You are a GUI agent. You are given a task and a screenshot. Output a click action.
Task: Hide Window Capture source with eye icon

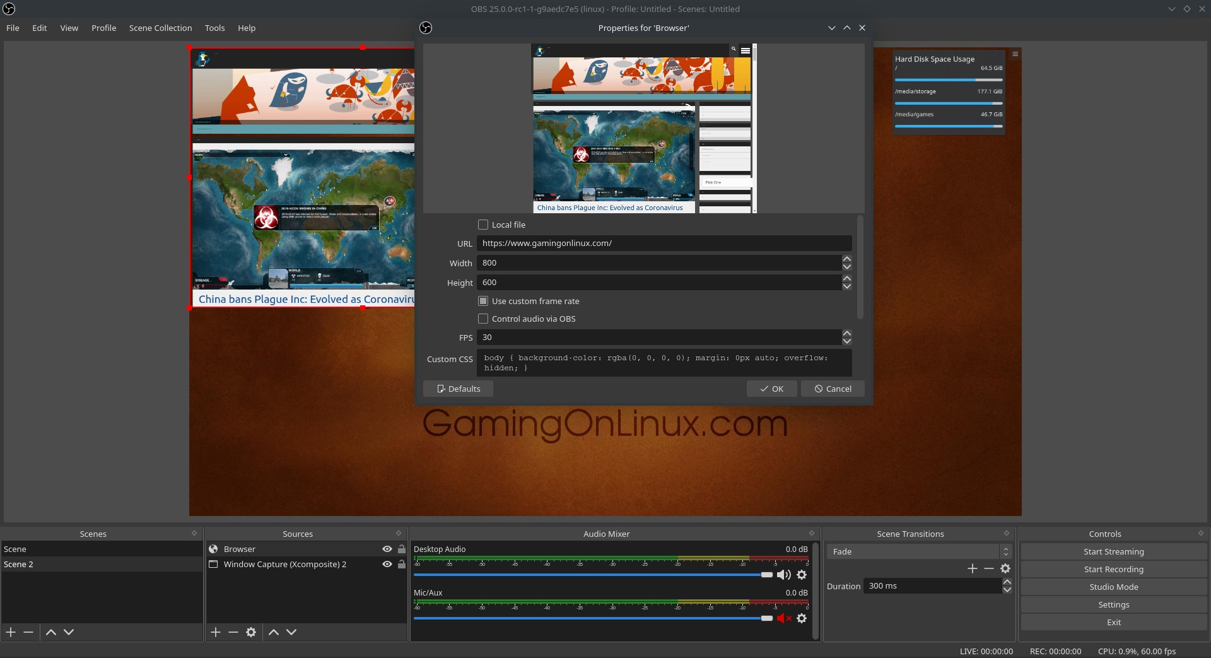coord(387,564)
